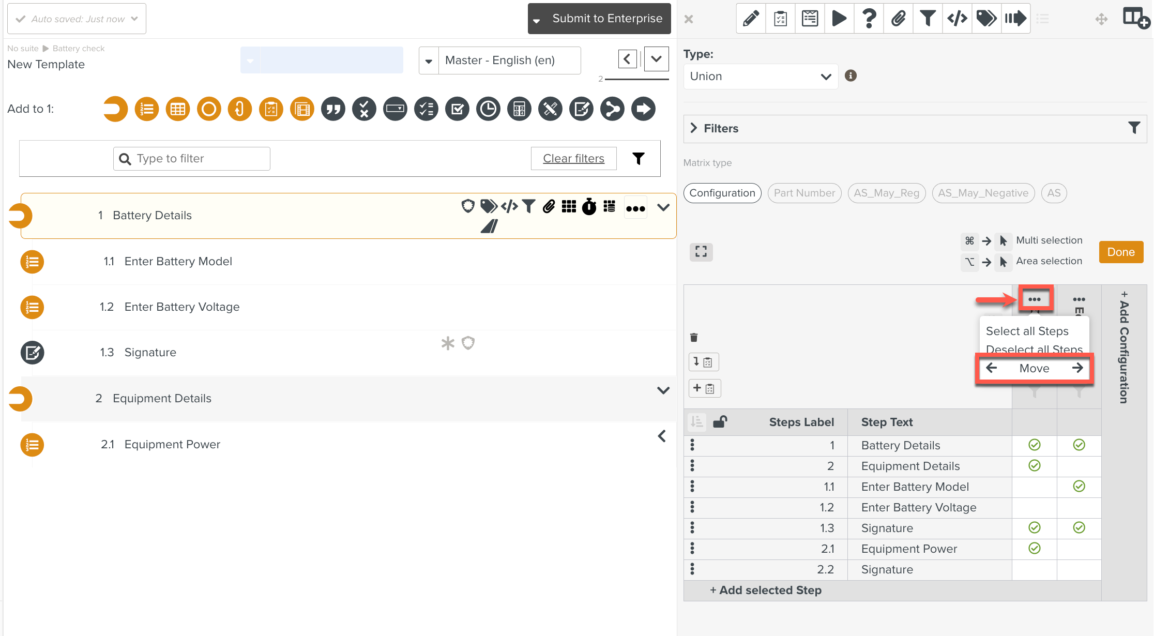This screenshot has width=1154, height=636.
Task: Toggle Equipment Power checkmark in first column
Action: coord(1034,549)
